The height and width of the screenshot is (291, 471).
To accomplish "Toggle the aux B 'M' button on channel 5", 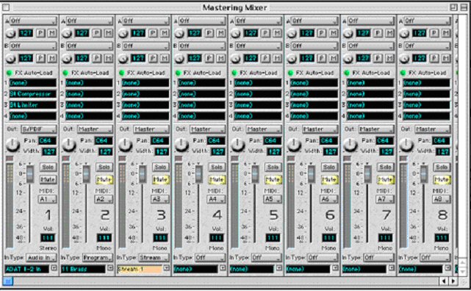I will click(277, 58).
